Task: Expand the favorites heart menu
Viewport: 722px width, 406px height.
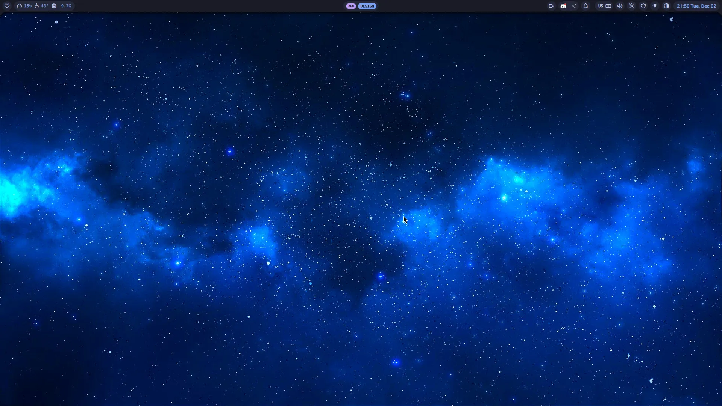Action: pos(7,6)
